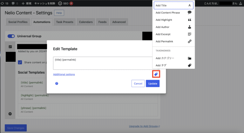Click the folder icon beside Add カテゴリー
Image resolution: width=244 pixels, height=133 pixels.
(x=189, y=58)
